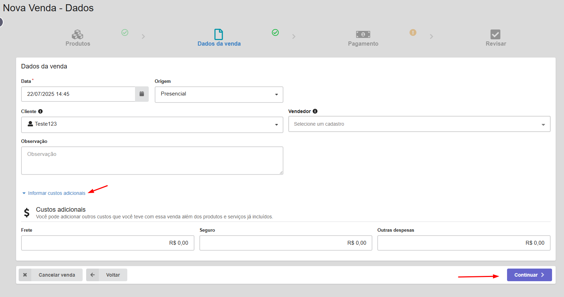Open the Cliente dropdown showing Teste123
Screen dimensions: 564x297
(x=152, y=125)
